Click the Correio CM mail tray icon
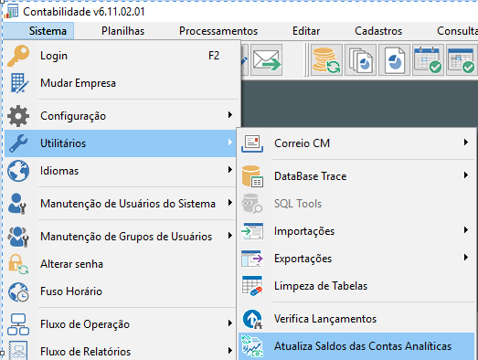This screenshot has width=478, height=360. [x=252, y=143]
